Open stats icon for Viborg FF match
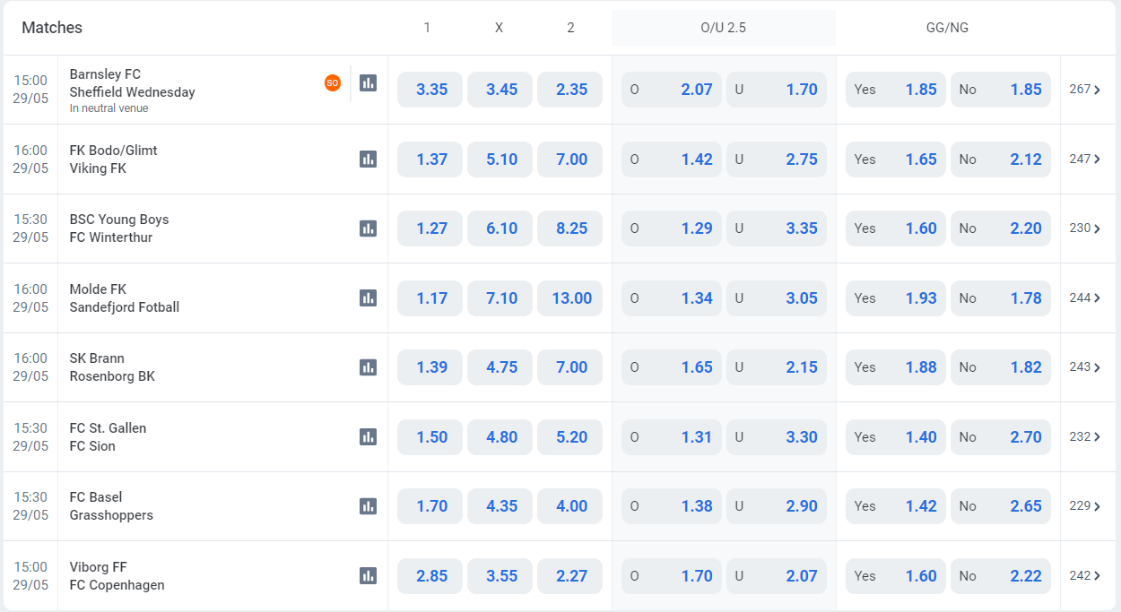 [x=368, y=575]
